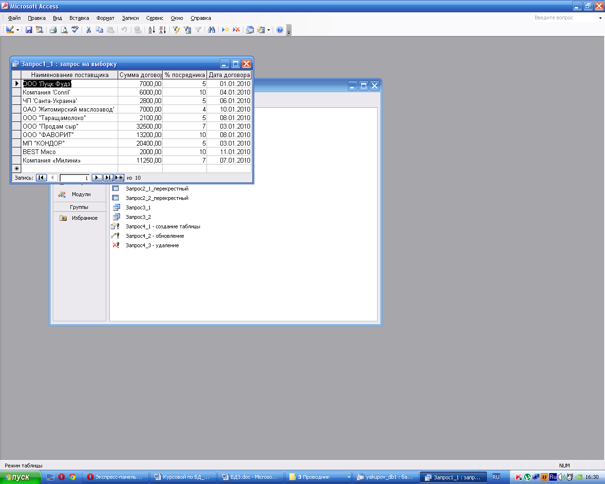The height and width of the screenshot is (484, 605).
Task: Click the Пуск start button
Action: [20, 477]
